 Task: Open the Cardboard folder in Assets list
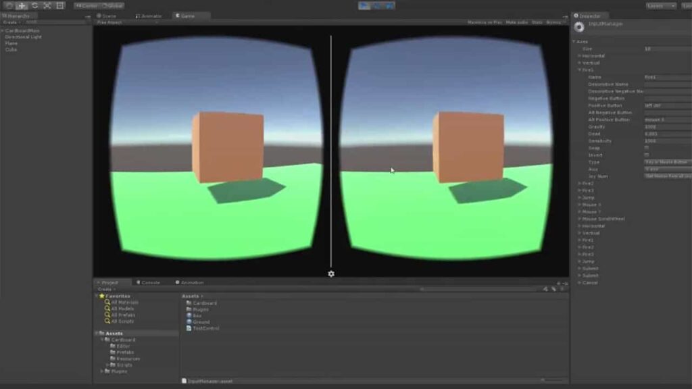pos(201,303)
